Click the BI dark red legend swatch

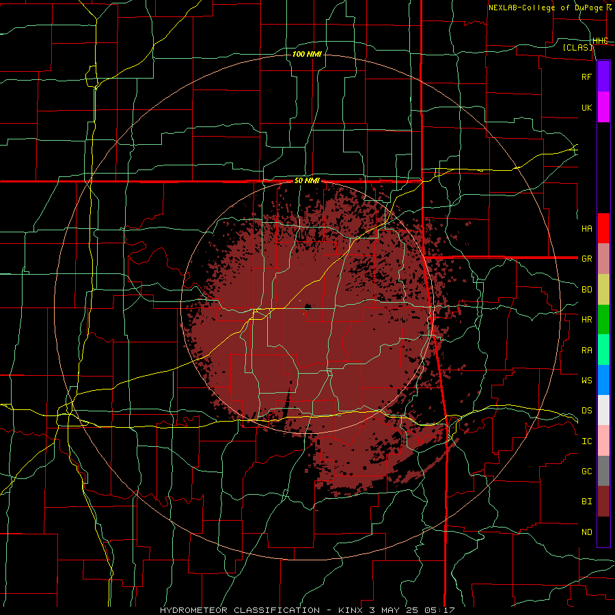click(603, 502)
